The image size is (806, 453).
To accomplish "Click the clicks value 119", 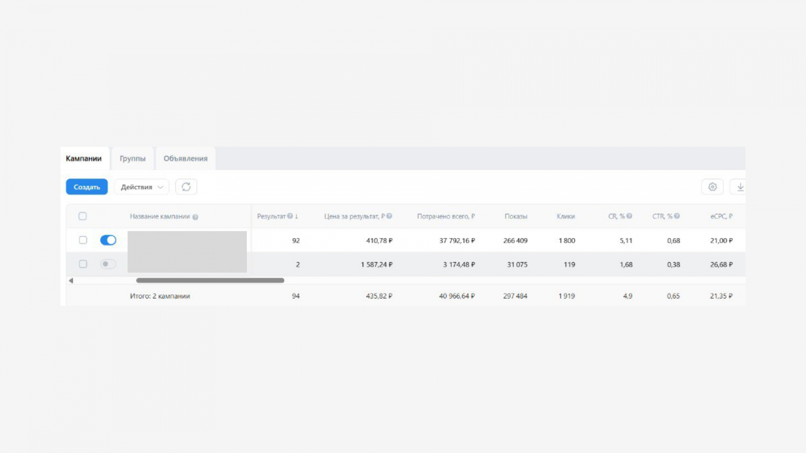I will pos(569,264).
